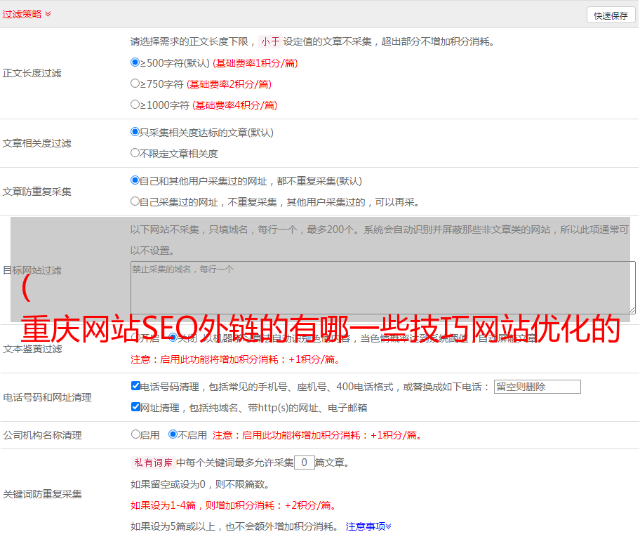Image resolution: width=640 pixels, height=539 pixels.
Task: Select 不启用 for company name cleanup
Action: tap(173, 434)
